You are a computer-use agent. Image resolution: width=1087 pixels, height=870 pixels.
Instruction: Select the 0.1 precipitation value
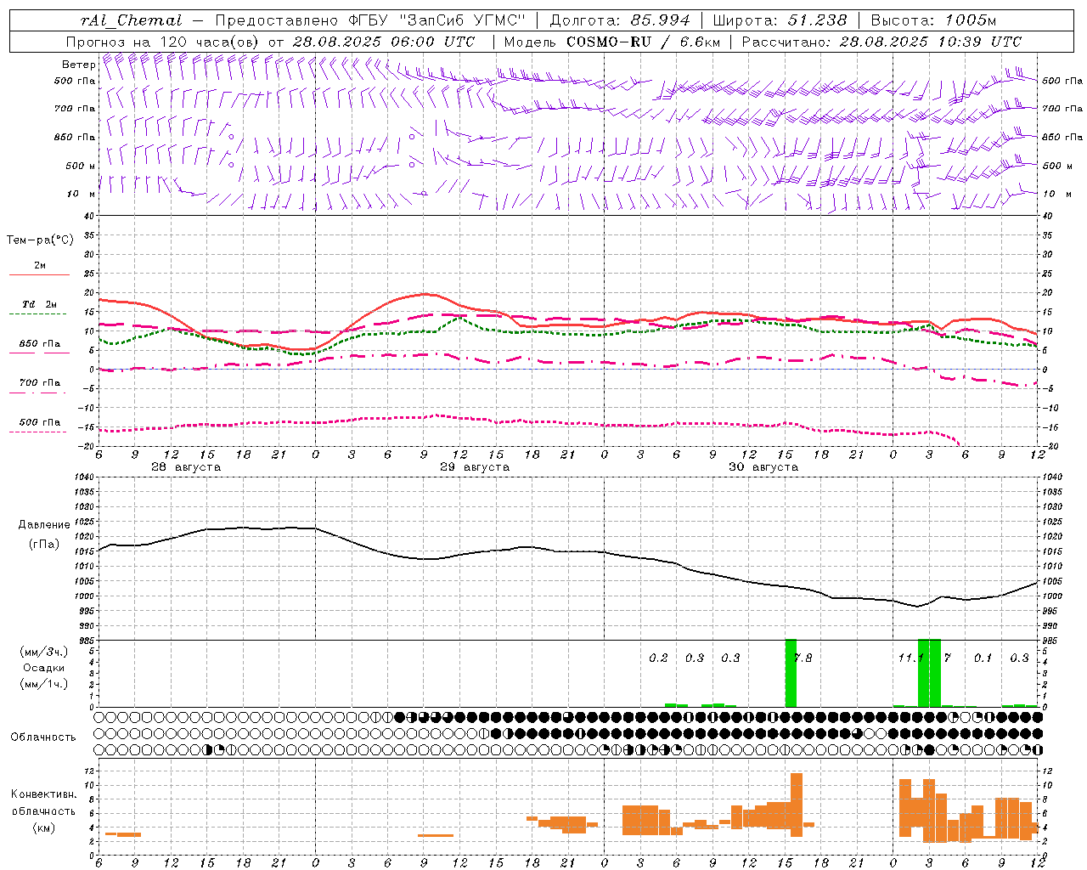pyautogui.click(x=983, y=658)
